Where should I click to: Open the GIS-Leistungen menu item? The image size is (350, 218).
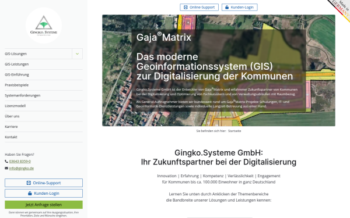point(44,65)
